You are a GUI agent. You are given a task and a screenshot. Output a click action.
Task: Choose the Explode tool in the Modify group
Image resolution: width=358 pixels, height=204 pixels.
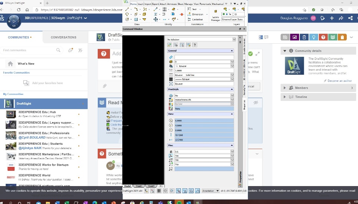182,14
